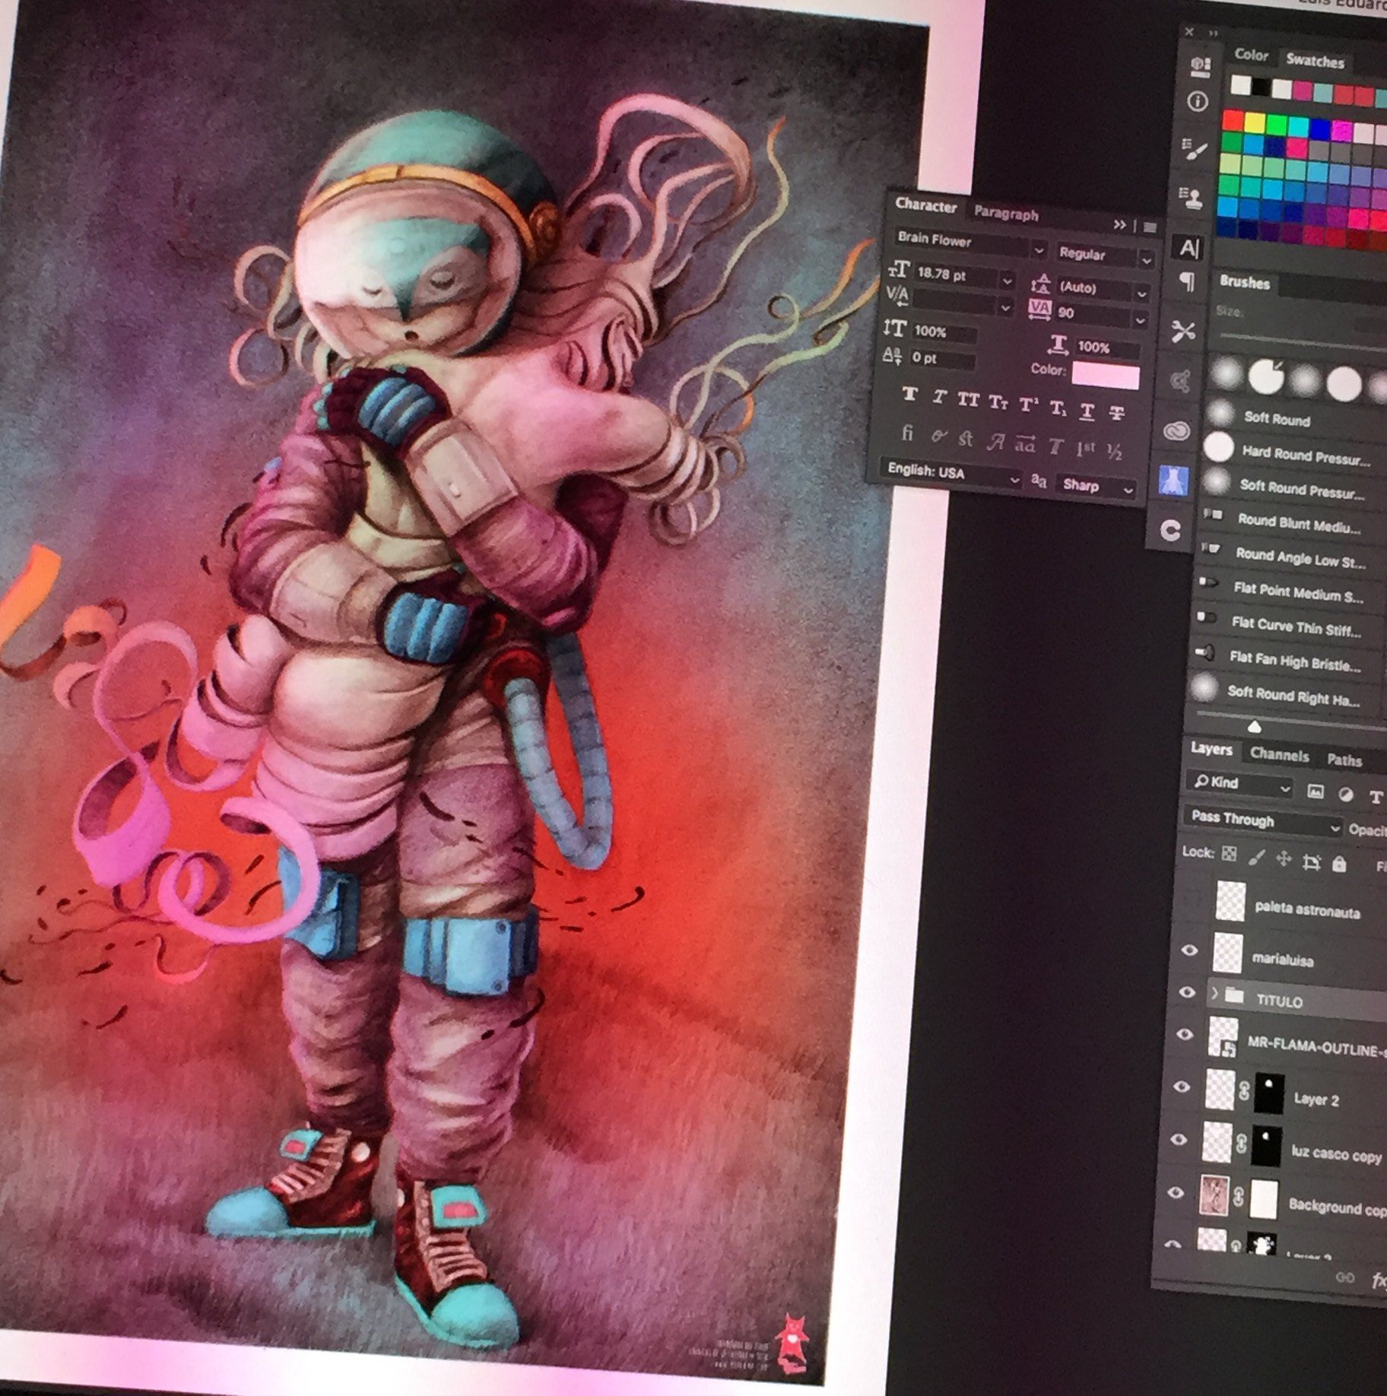Open the Character panel icon in the dock

pyautogui.click(x=1189, y=247)
